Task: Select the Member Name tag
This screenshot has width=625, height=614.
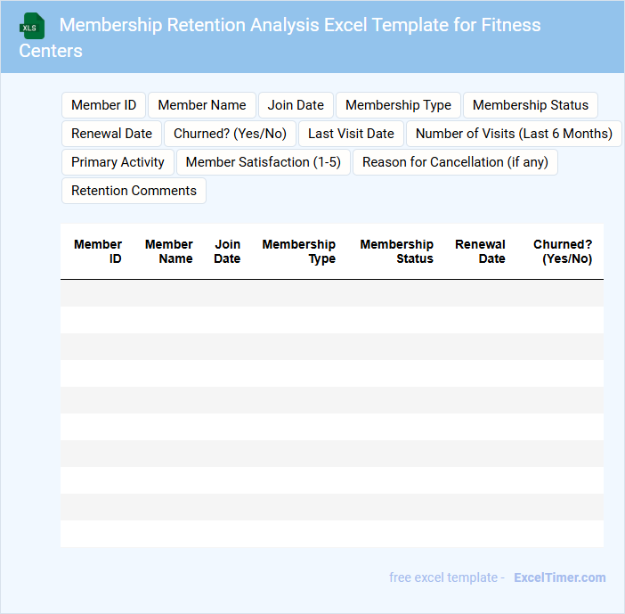Action: [x=202, y=105]
